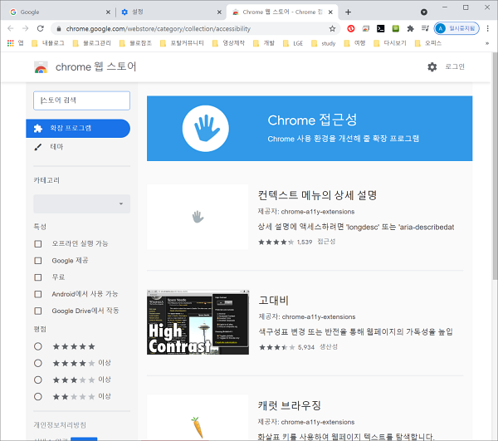The width and height of the screenshot is (498, 441).
Task: Check 오프라인 실행 가능 checkbox
Action: [x=38, y=243]
